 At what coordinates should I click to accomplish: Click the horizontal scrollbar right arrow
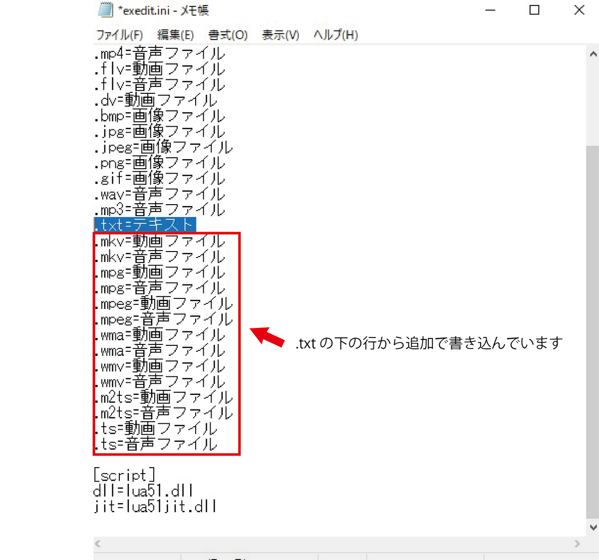tap(578, 544)
